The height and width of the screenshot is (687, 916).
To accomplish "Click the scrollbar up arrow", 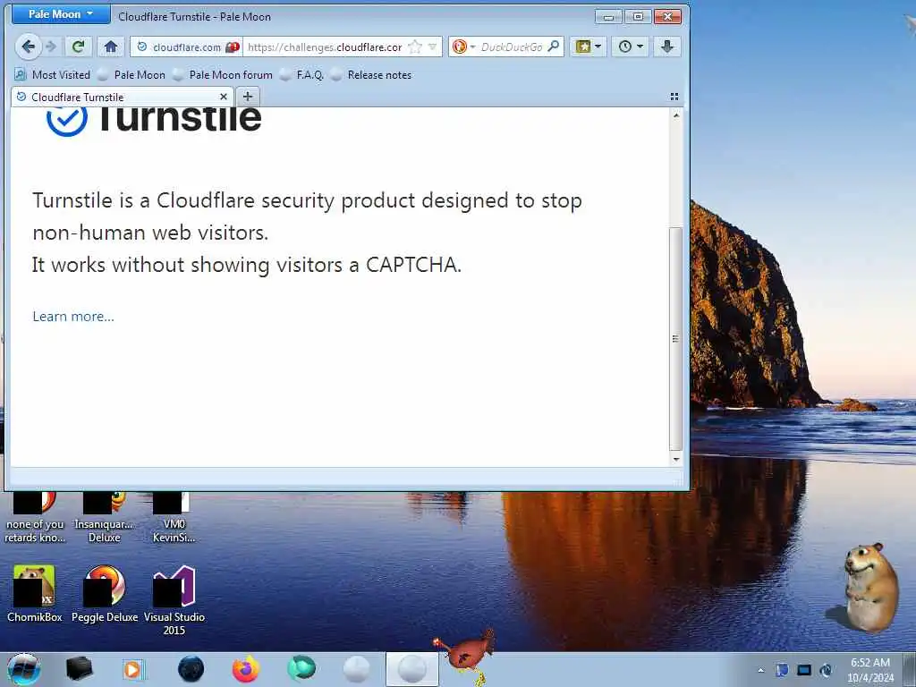I will [x=676, y=115].
